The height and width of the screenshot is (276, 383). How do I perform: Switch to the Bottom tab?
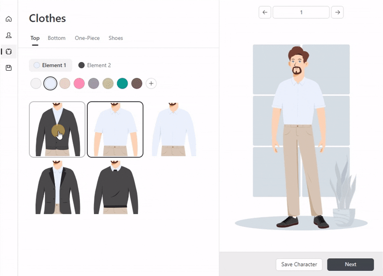(57, 38)
